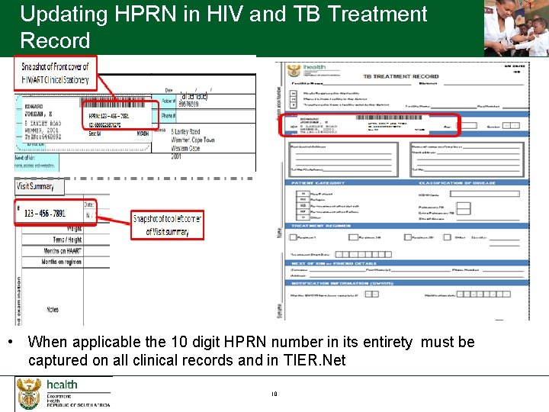Click the Residential Address box on TB form
This screenshot has height=412, width=549.
click(343, 159)
